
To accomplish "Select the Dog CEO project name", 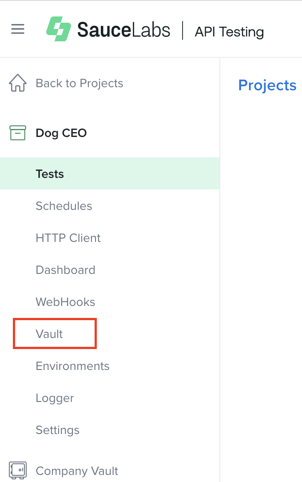I will [61, 133].
